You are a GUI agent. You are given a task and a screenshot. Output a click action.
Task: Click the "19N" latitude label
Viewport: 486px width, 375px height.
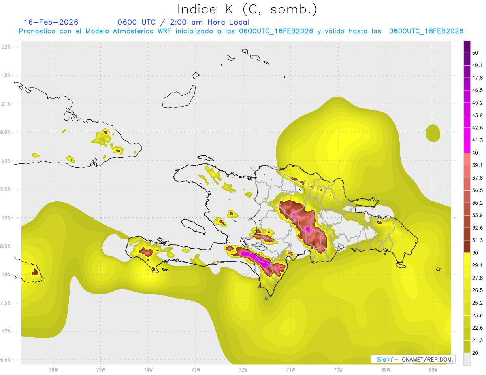pos(7,218)
